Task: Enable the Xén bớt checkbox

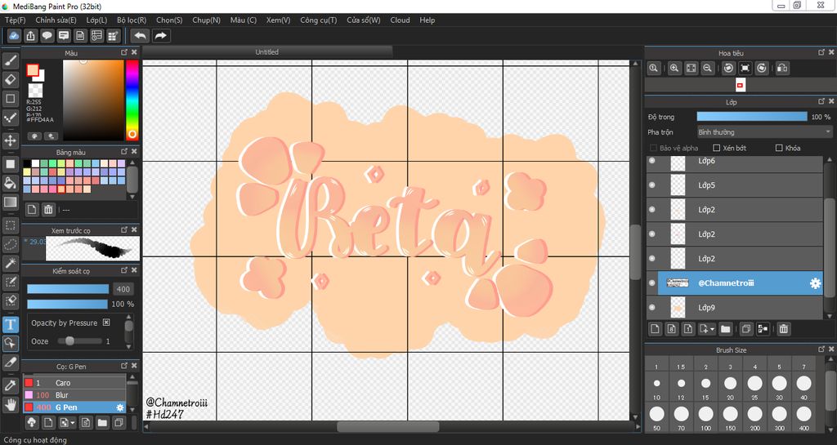Action: coord(716,148)
